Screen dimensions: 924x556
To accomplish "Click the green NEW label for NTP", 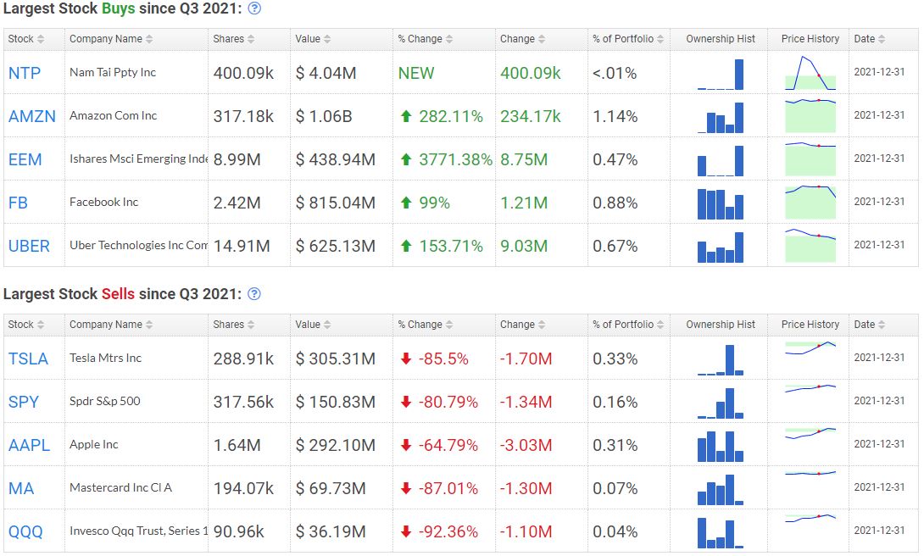I will point(416,73).
